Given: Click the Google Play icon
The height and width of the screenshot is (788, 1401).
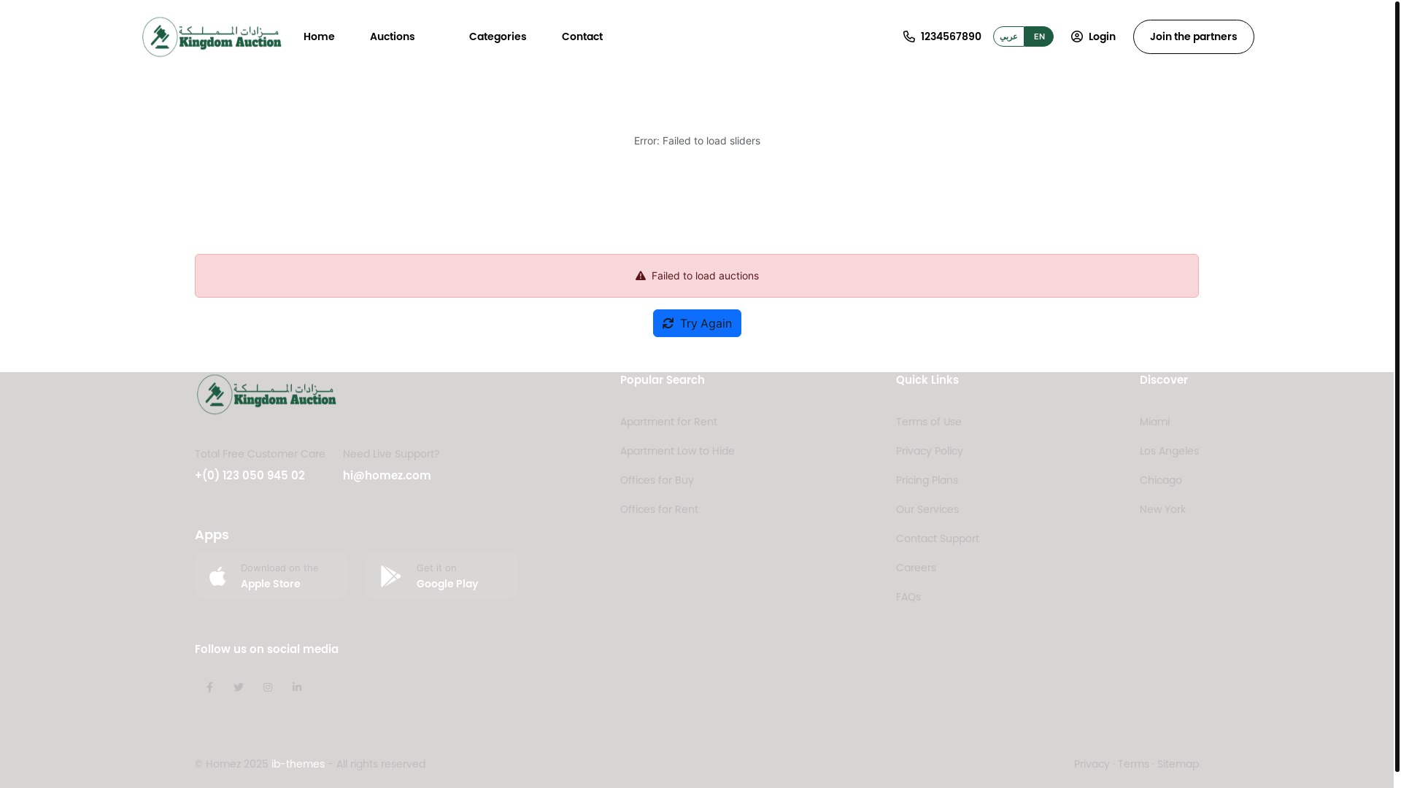Looking at the screenshot, I should point(390,576).
